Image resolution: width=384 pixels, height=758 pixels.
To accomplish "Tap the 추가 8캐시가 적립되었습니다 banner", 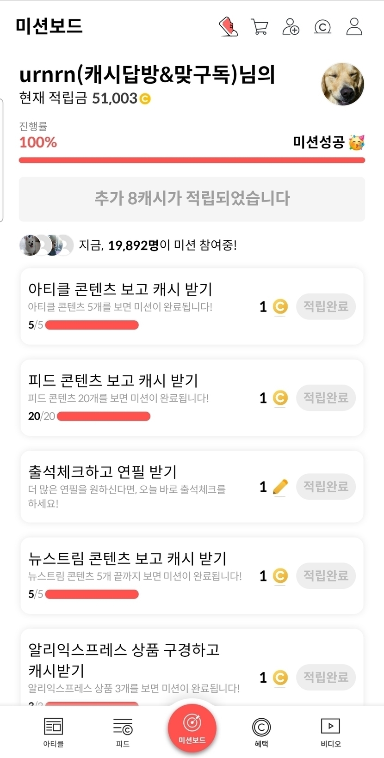I will 192,199.
